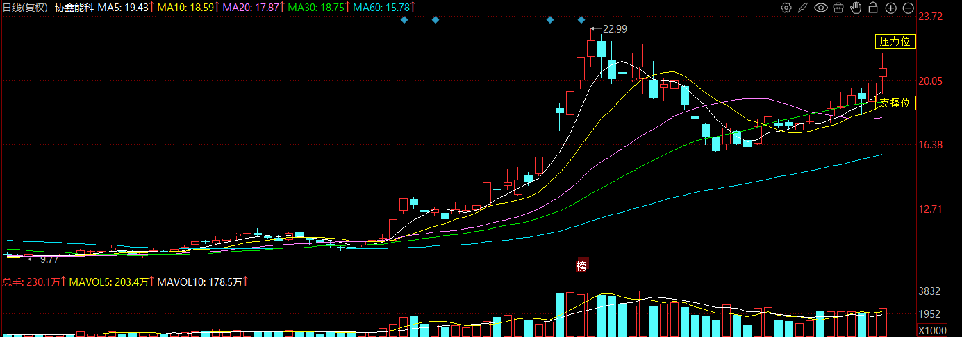Open the toolbox briefcase icon
The height and width of the screenshot is (337, 962).
(838, 8)
